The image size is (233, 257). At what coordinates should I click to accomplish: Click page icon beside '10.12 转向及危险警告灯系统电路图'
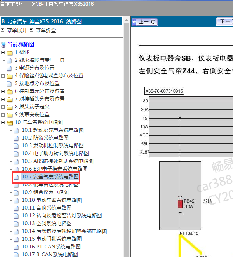coord(16,216)
